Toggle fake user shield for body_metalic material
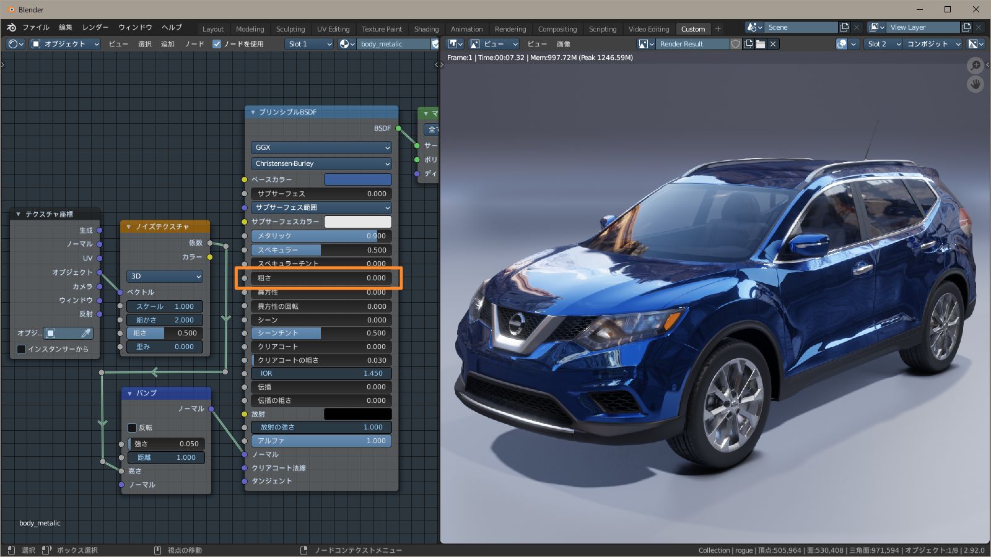991x557 pixels. (x=435, y=44)
